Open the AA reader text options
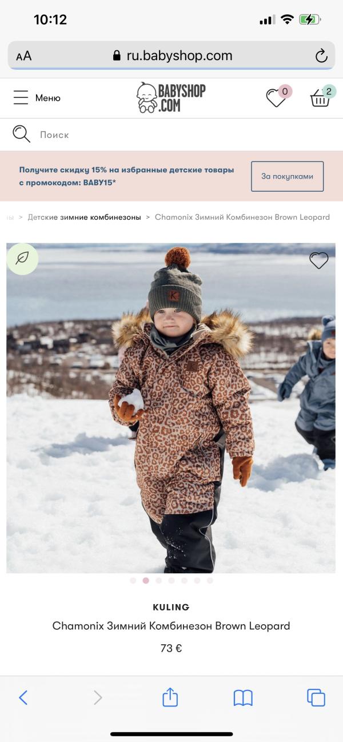 coord(24,56)
